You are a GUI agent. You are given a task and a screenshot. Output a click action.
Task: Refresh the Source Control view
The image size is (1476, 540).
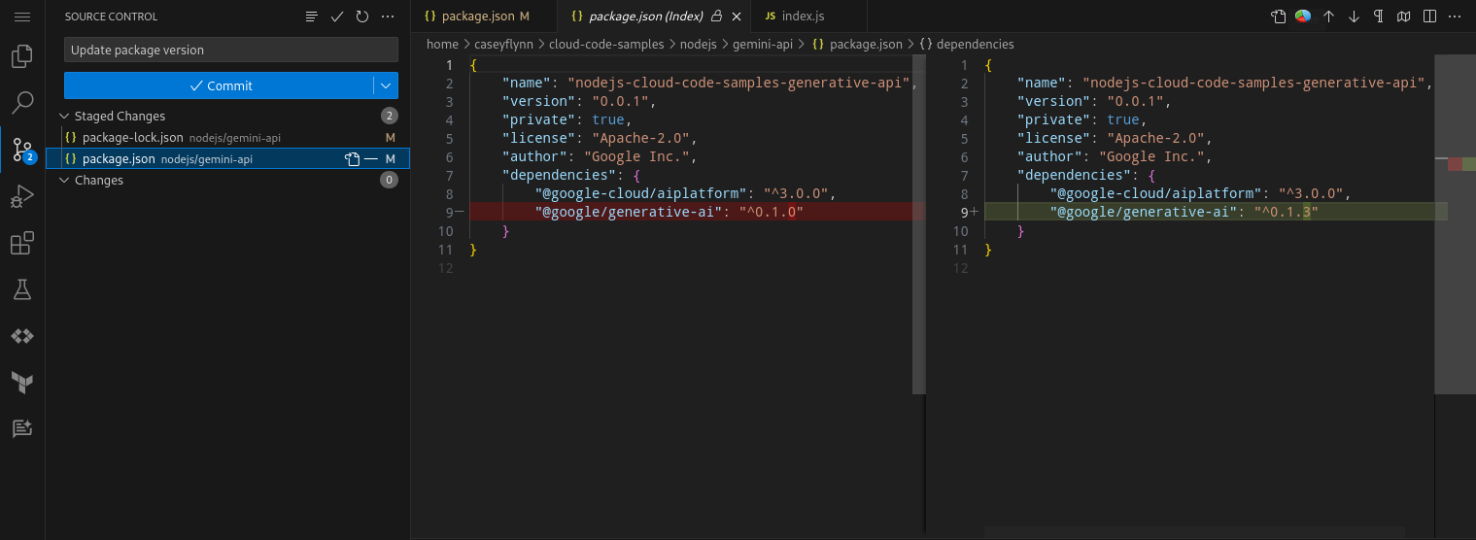362,17
